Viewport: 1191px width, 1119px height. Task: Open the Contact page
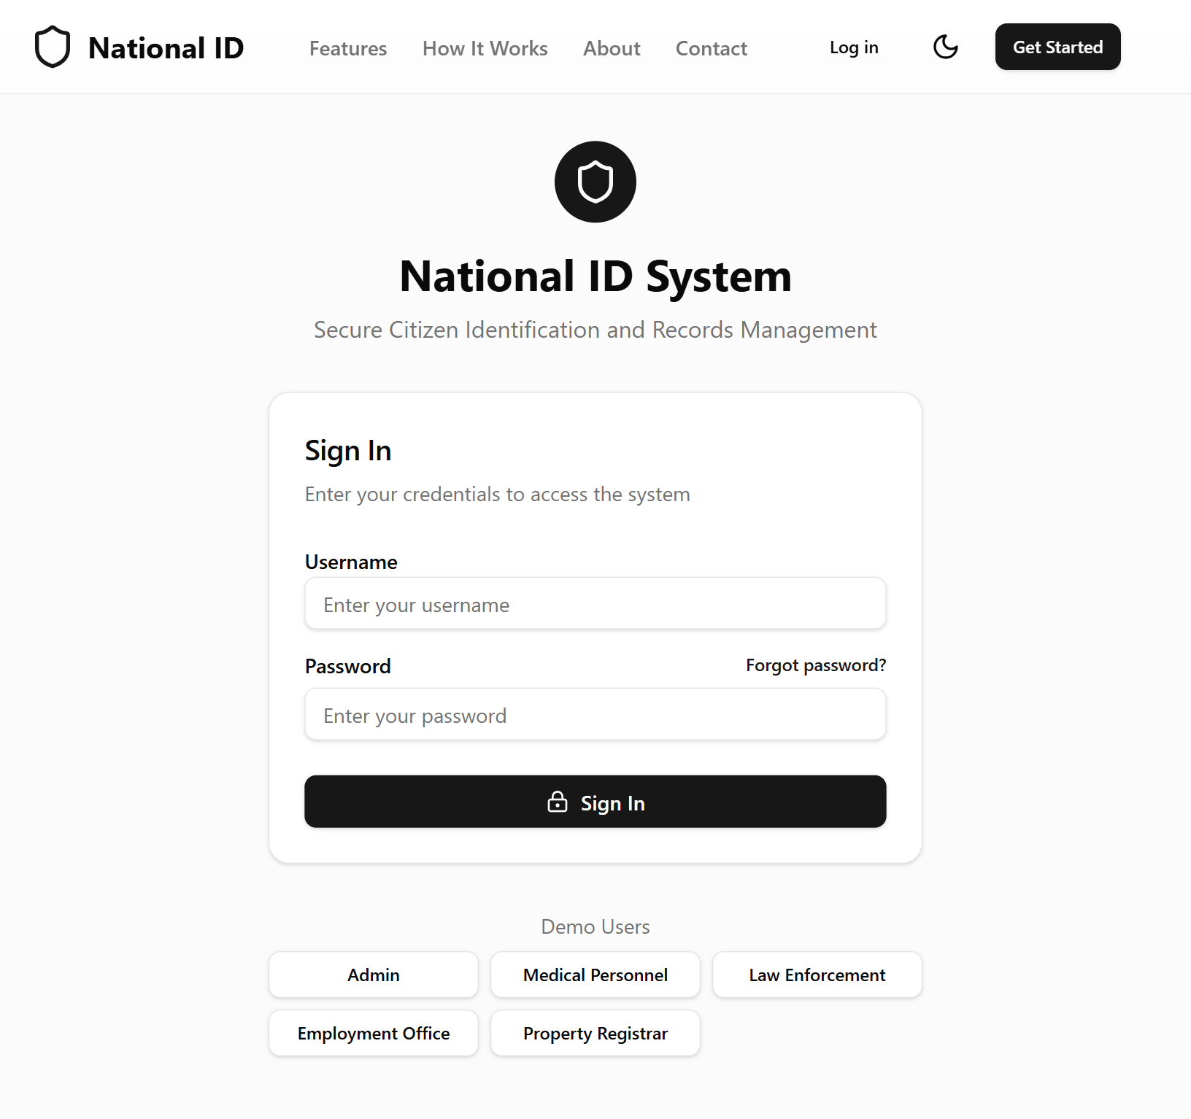[711, 48]
